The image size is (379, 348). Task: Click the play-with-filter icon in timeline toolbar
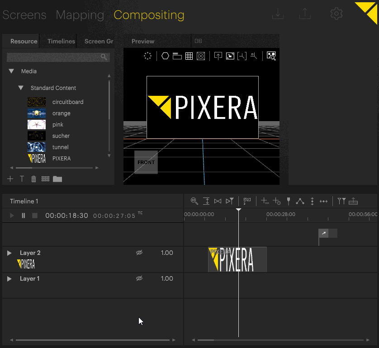pos(230,201)
